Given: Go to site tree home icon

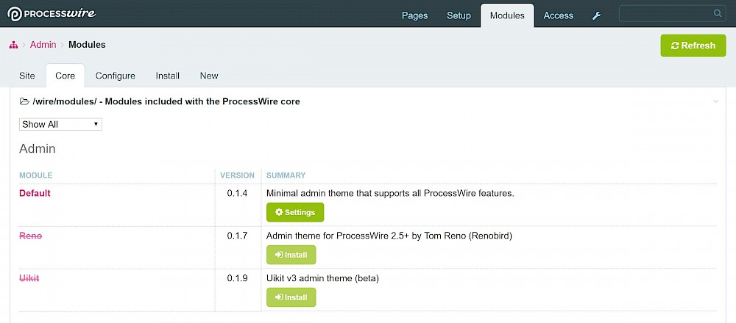Looking at the screenshot, I should pos(13,45).
